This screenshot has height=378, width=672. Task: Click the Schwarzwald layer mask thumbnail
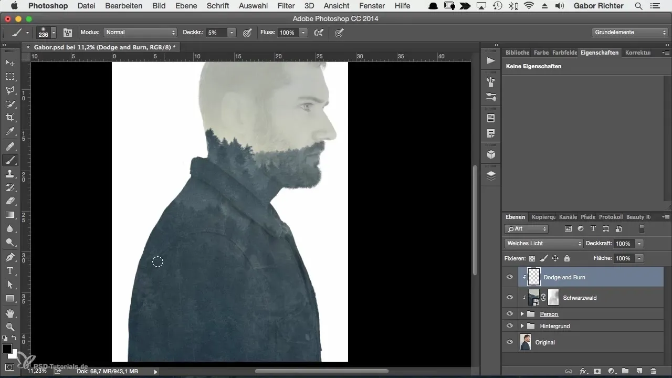coord(553,298)
